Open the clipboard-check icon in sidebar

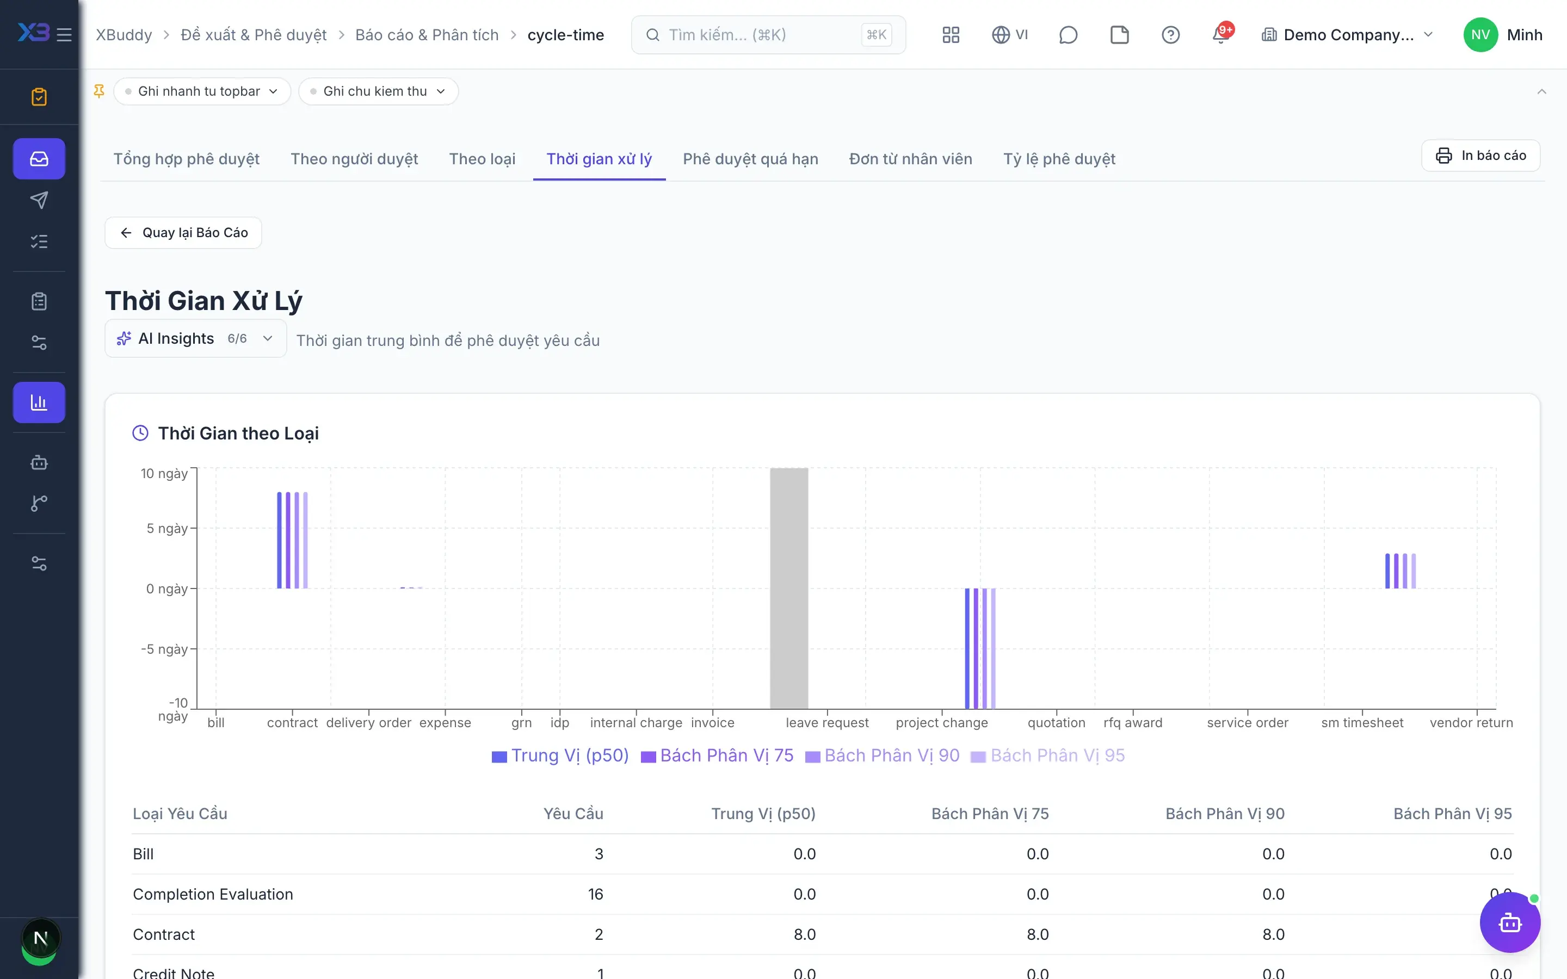click(39, 97)
